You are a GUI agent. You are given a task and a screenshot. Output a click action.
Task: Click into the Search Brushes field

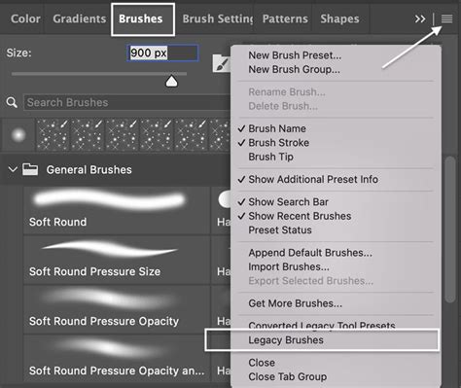coord(127,103)
